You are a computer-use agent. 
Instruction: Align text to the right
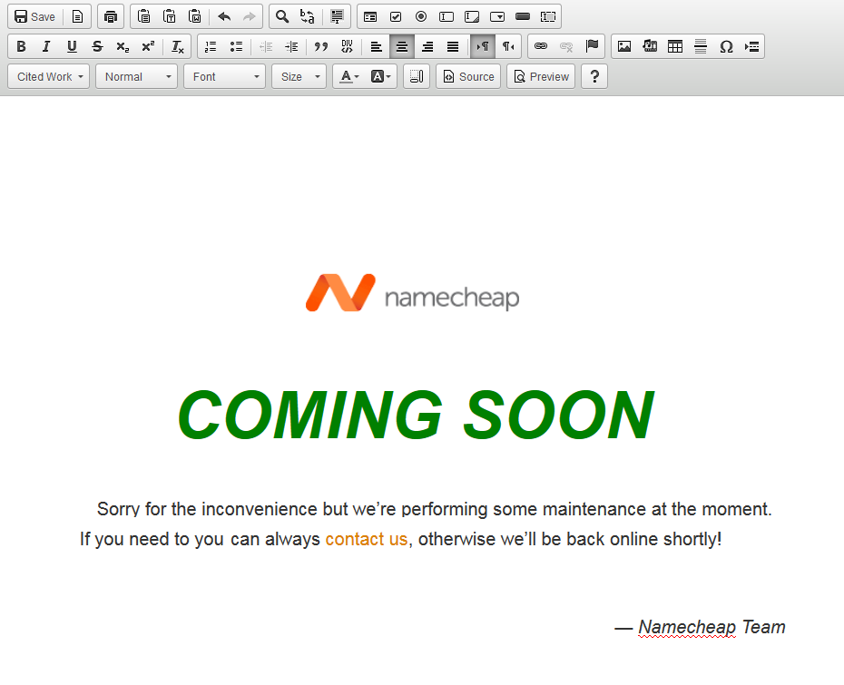[427, 47]
